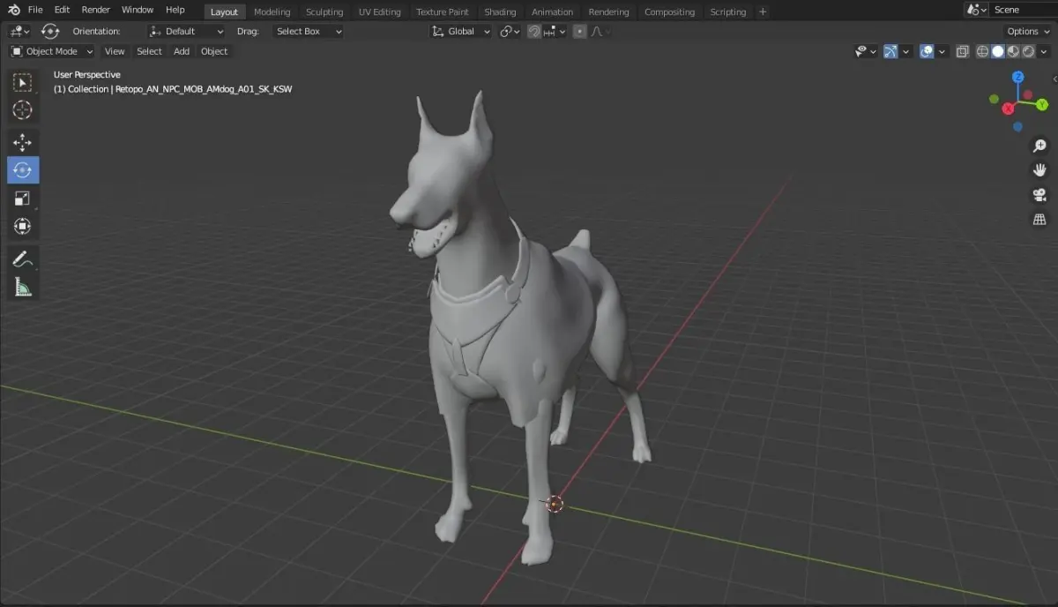Screen dimensions: 1058x607
Task: Open the active tool selector dropdown
Action: (19, 31)
